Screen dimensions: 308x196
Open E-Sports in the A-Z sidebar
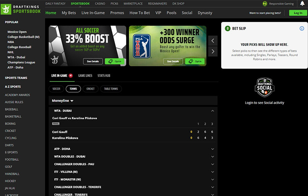(x=11, y=152)
